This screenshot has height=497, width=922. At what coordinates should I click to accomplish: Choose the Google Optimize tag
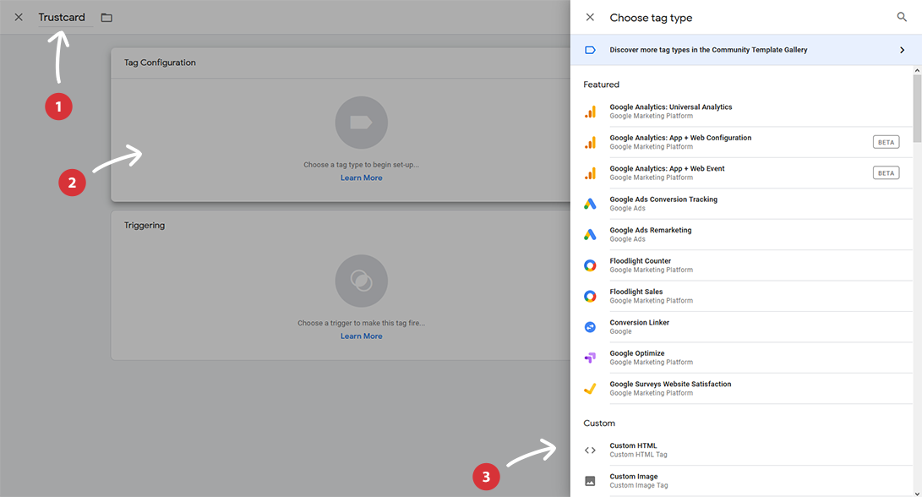(741, 358)
